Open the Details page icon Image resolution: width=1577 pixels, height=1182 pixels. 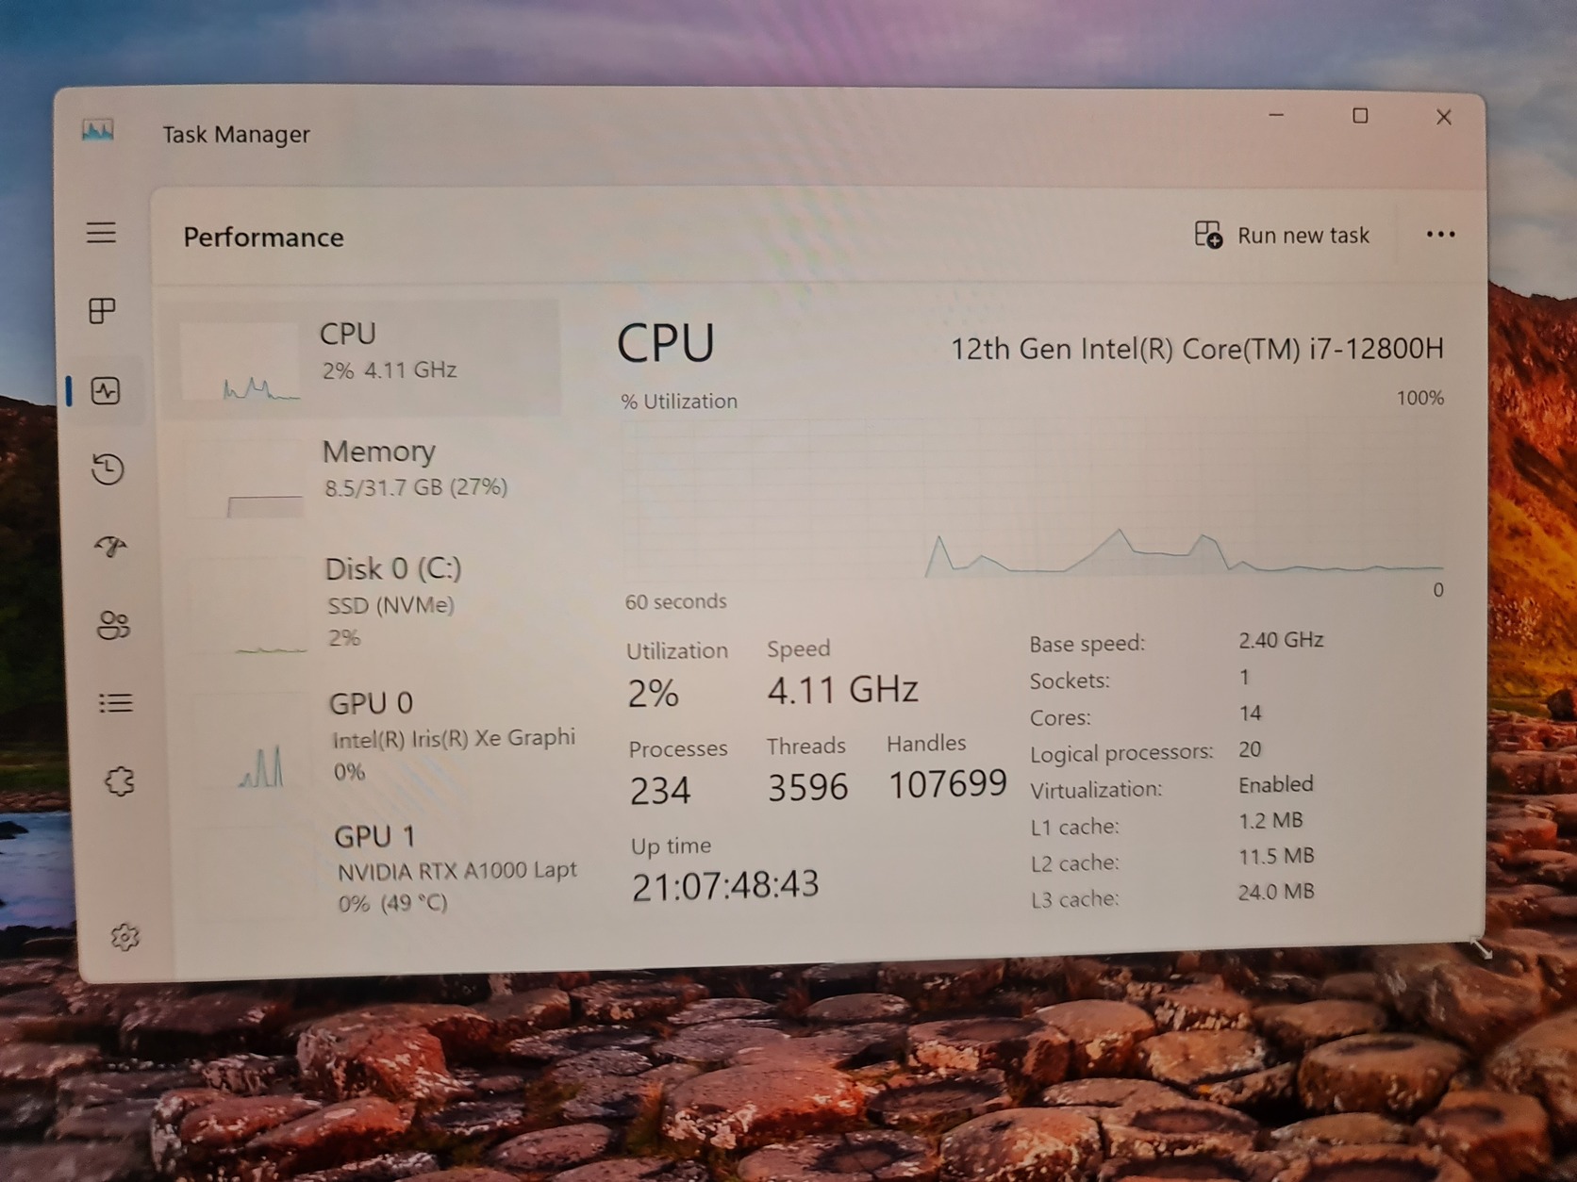[x=116, y=703]
